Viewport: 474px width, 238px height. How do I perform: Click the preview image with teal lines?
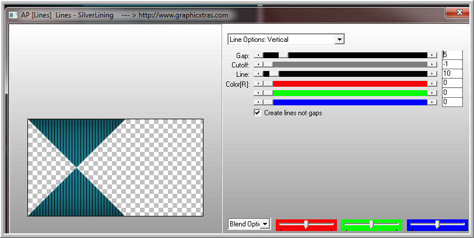coord(115,168)
